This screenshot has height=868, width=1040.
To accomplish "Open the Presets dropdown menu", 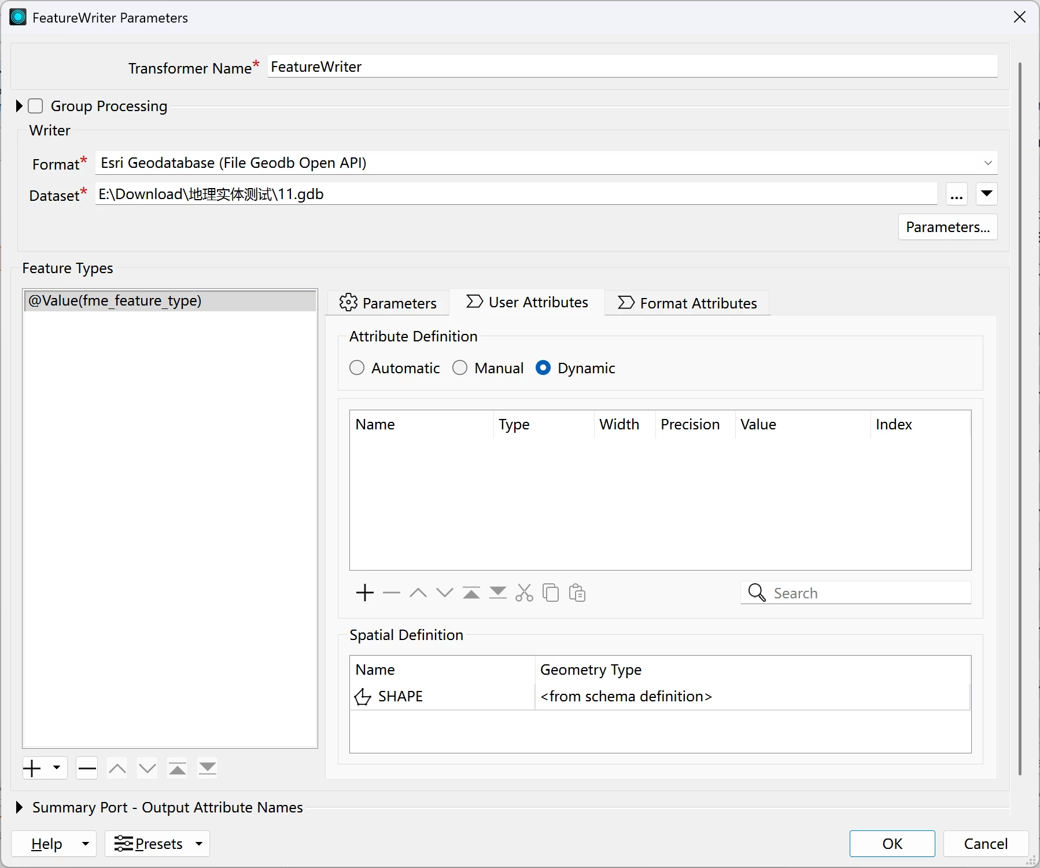I will 157,844.
